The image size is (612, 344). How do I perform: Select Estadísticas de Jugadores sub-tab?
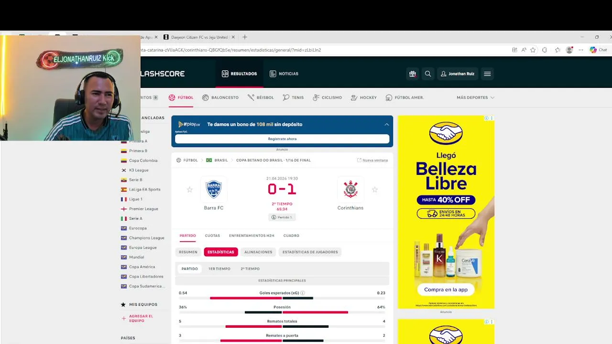(310, 252)
